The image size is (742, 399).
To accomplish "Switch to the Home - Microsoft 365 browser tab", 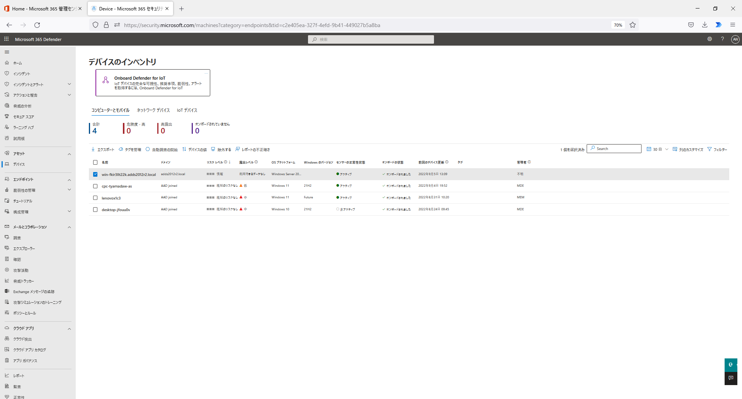I will [x=43, y=9].
